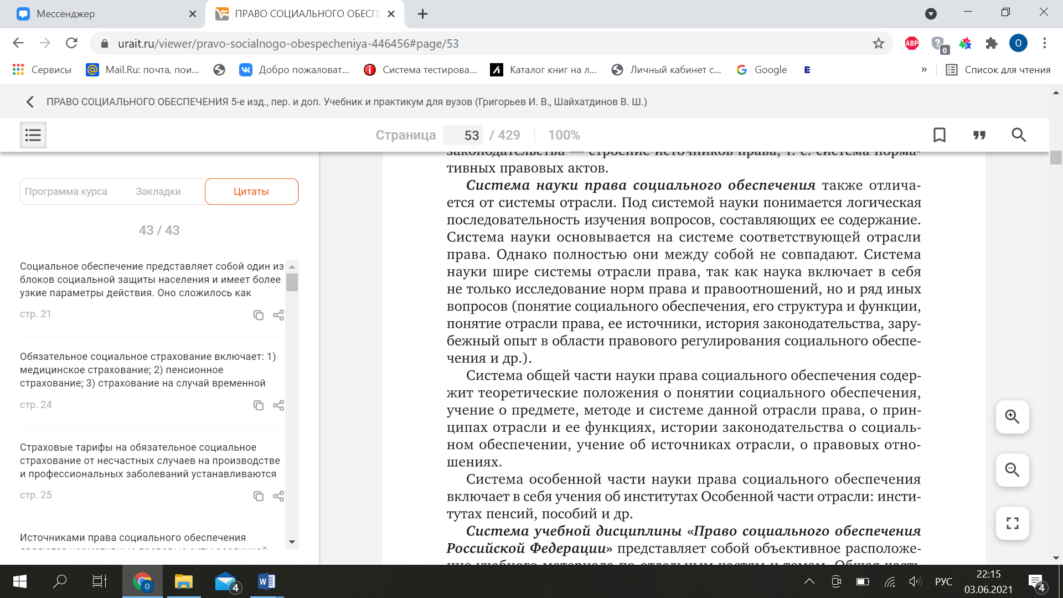Go back using the book title arrow
1063x598 pixels.
tap(30, 102)
